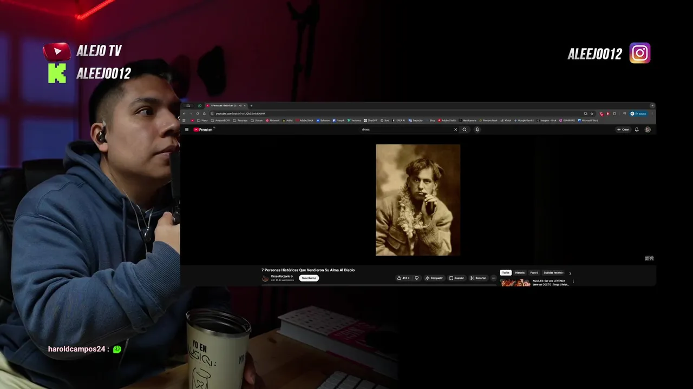693x389 pixels.
Task: Save the video with Guardar button
Action: [456, 278]
